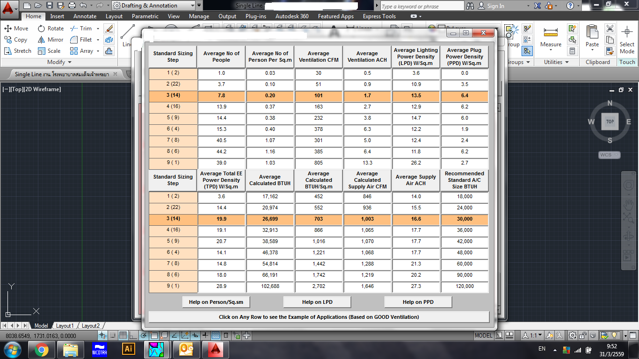Viewport: 639px width, 359px height.
Task: Click Help on PPD button
Action: [418, 302]
